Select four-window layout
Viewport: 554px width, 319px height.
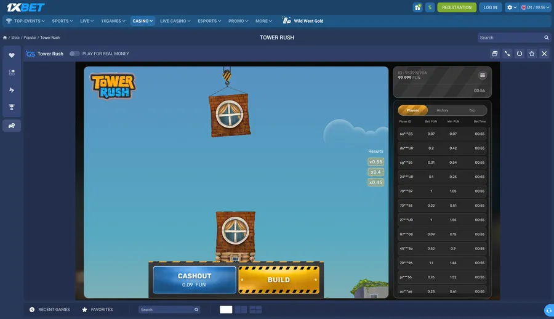click(255, 309)
